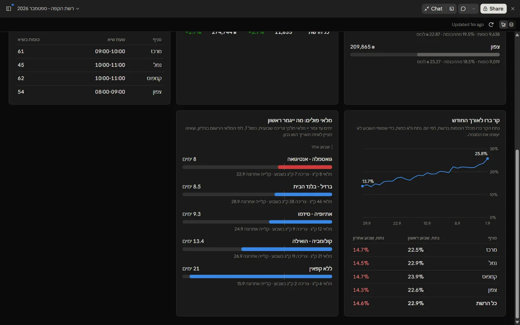Click the 'נתח, שבוע אחרון' column header
Viewport: 520px width, 325px height.
[368, 238]
